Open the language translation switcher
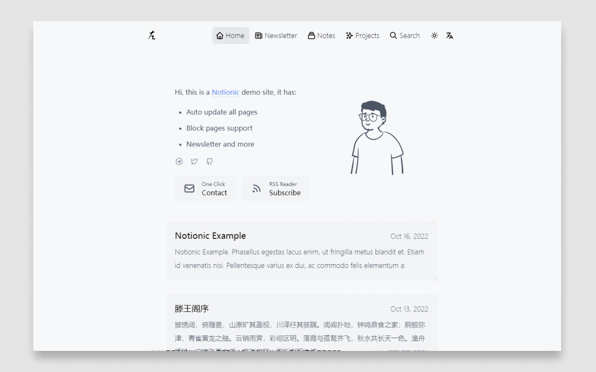This screenshot has height=372, width=596. click(x=450, y=36)
